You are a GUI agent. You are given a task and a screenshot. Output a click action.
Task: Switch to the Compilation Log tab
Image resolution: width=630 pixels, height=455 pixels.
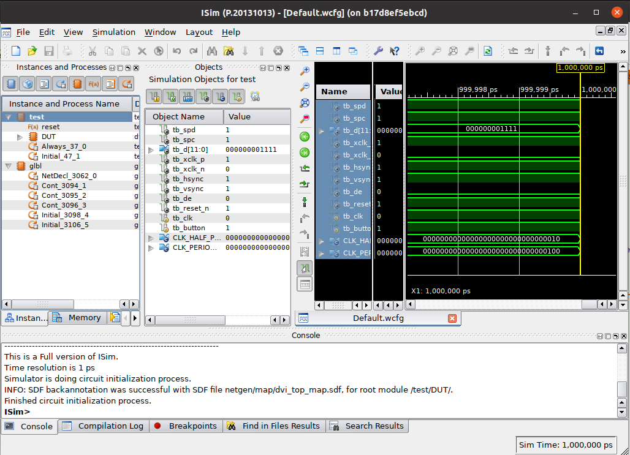point(110,426)
